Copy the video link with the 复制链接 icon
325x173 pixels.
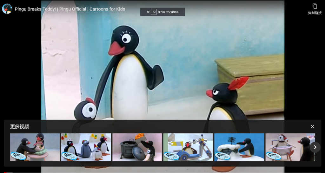pyautogui.click(x=315, y=9)
